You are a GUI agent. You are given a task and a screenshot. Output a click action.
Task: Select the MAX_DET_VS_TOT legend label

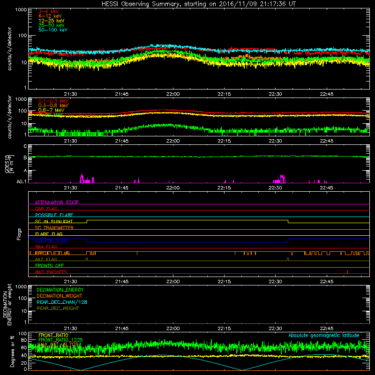(x=58, y=345)
